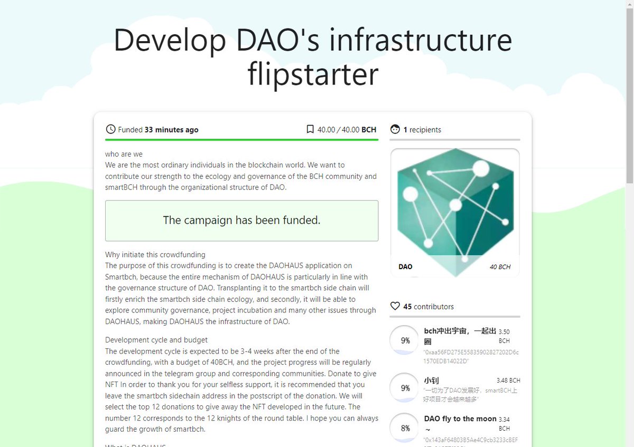This screenshot has width=634, height=447.
Task: Click the Development cycle and budget heading
Action: point(156,340)
